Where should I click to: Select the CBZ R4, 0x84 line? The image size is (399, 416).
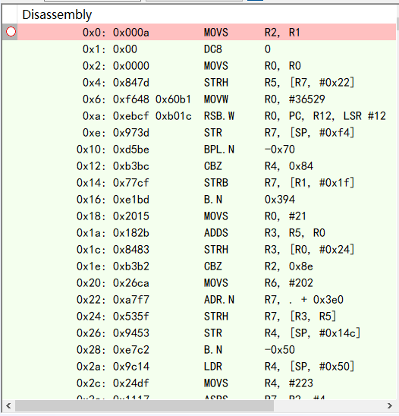[x=206, y=166]
